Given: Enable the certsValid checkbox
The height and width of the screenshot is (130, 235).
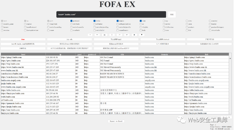Looking at the screenshot, I should point(94,30).
